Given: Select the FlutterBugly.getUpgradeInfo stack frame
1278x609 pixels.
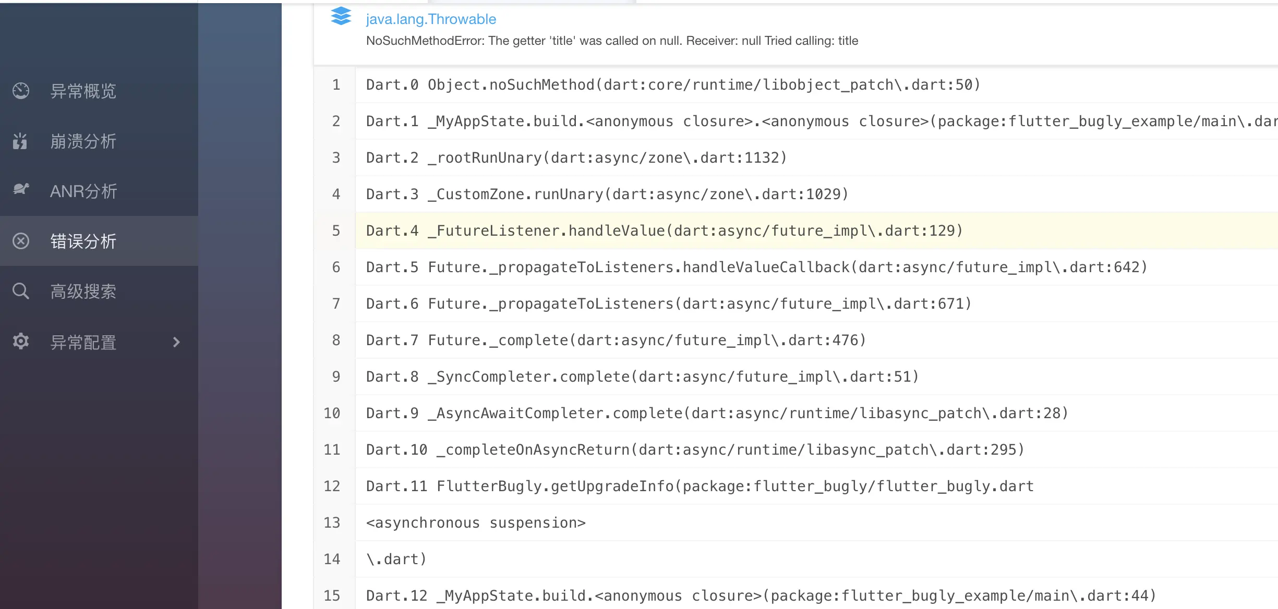Looking at the screenshot, I should point(699,486).
